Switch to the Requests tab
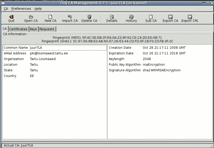The width and height of the screenshot is (214, 148). point(47,29)
